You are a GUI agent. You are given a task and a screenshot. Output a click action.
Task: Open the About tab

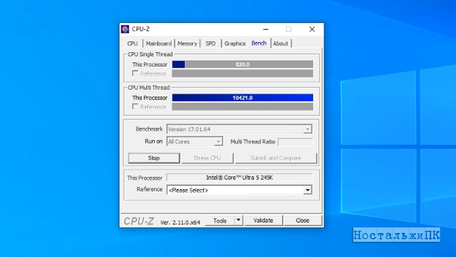[280, 43]
